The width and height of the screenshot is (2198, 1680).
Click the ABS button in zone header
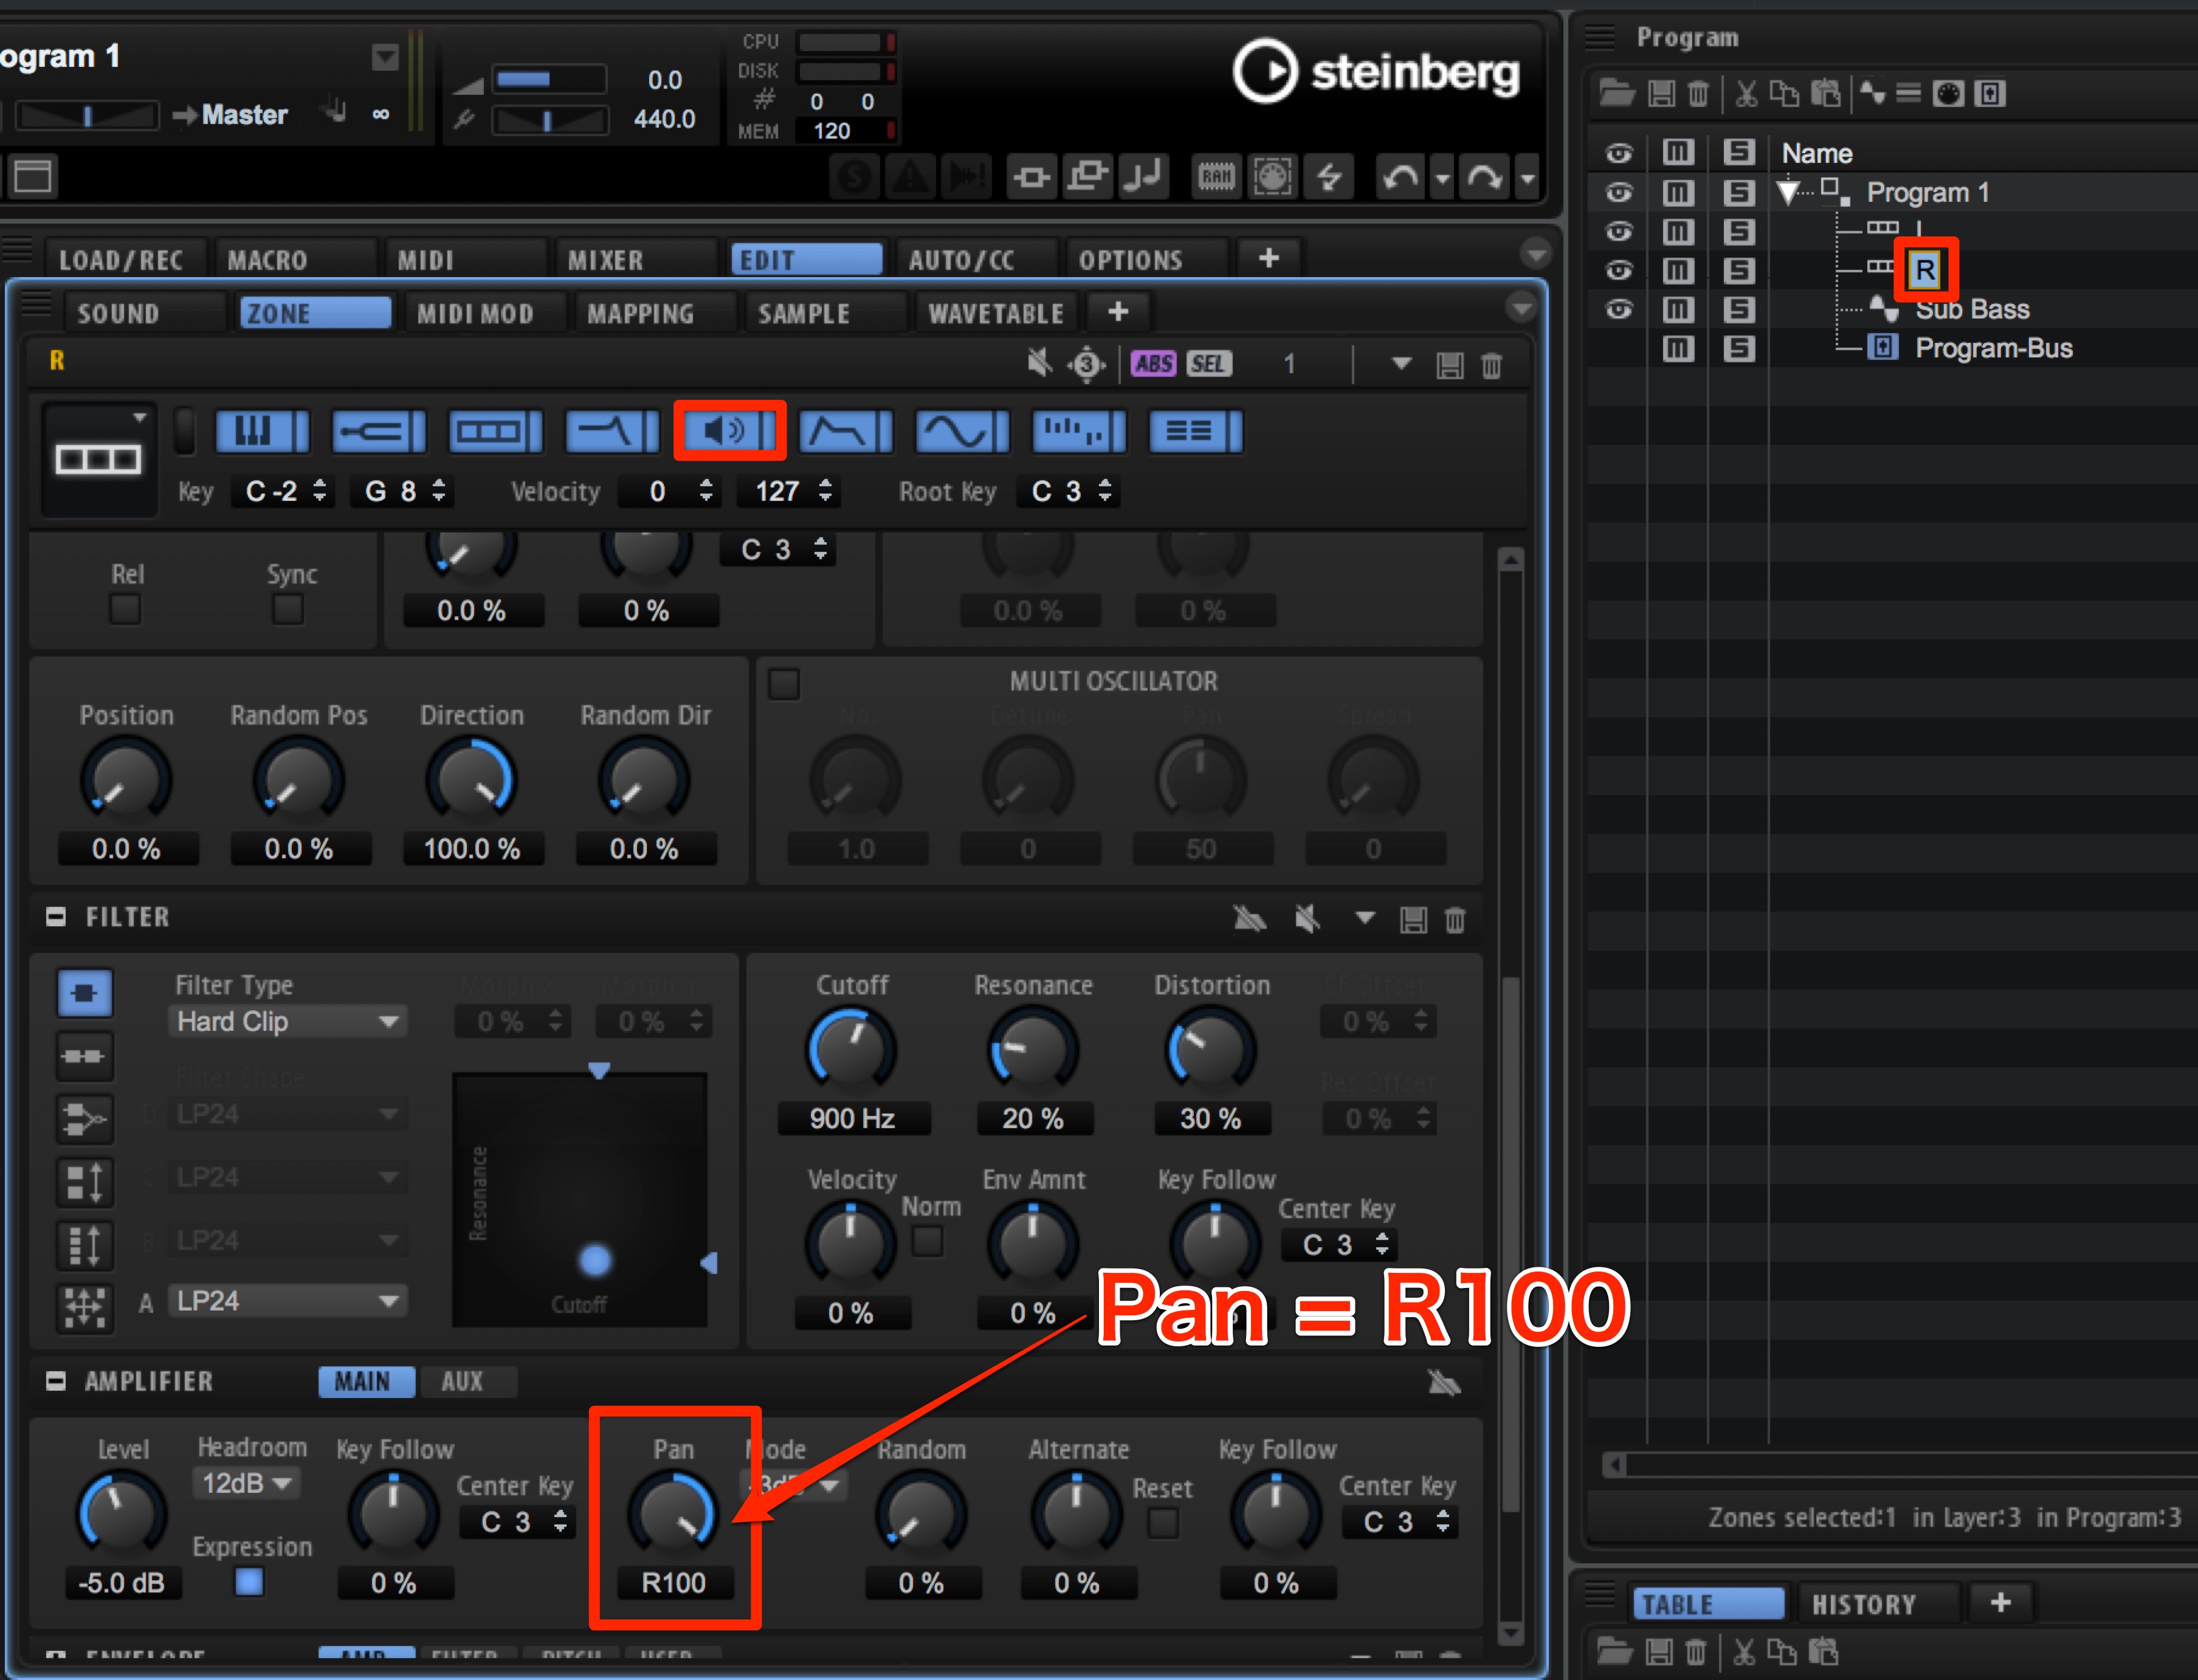point(1153,364)
